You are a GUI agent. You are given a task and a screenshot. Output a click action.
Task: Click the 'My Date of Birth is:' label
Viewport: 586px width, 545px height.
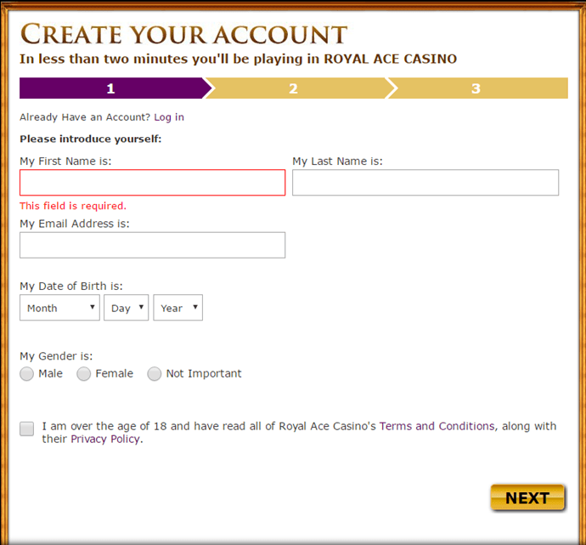coord(71,287)
